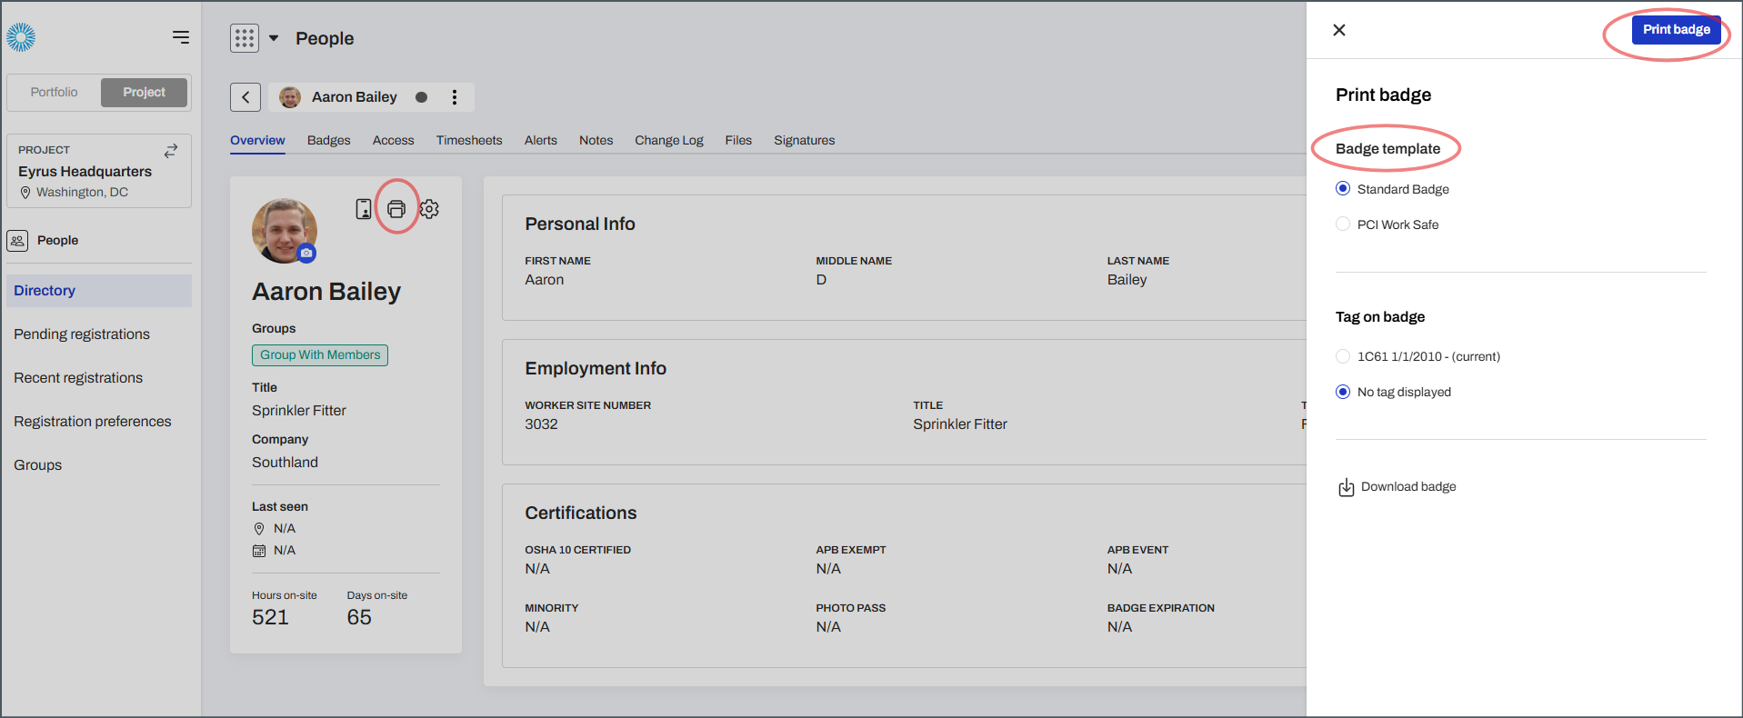
Task: Click the Last seen calendar icon
Action: 259,551
